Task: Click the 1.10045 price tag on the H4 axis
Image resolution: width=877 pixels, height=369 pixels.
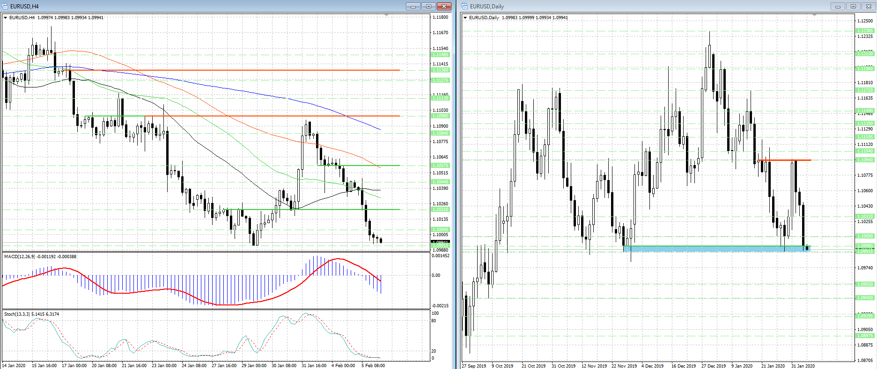Action: (440, 230)
